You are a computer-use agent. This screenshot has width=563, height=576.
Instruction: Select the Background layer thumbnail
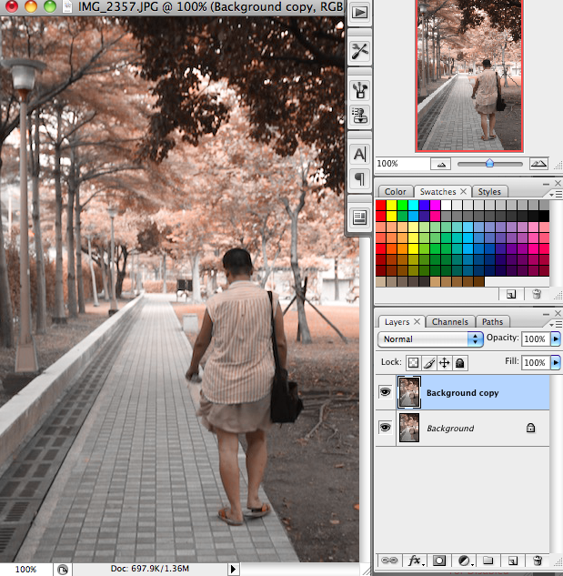408,428
